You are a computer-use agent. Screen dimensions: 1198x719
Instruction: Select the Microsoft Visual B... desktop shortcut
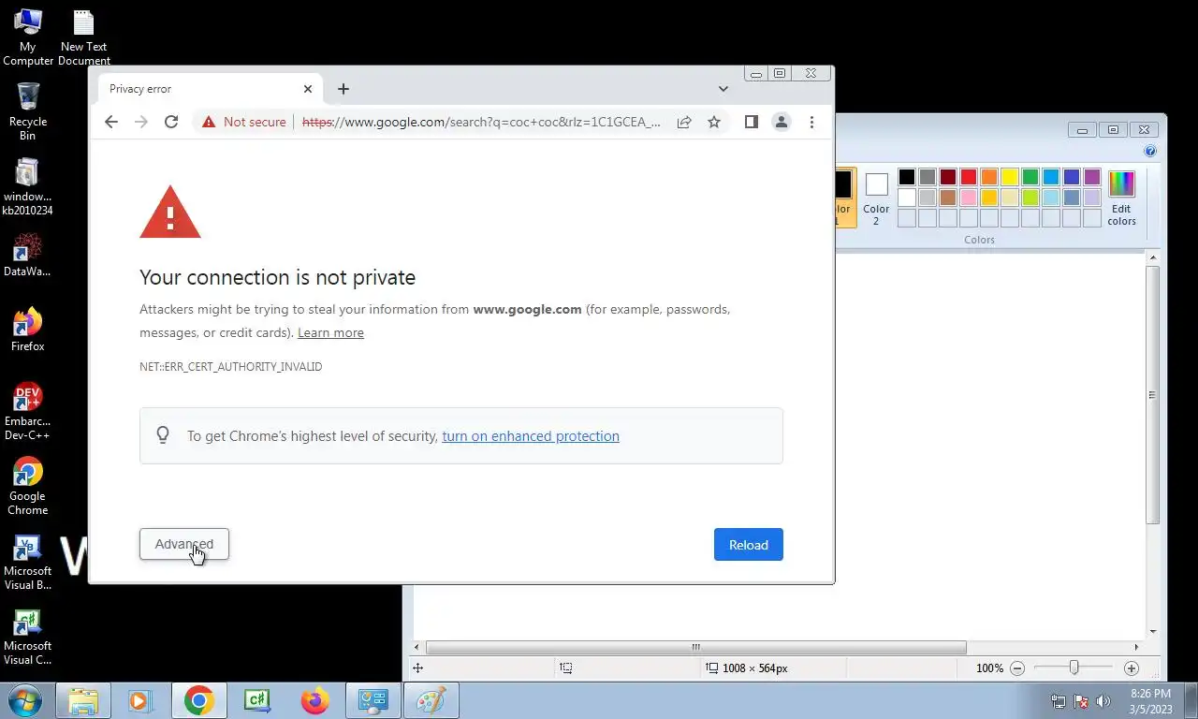coord(28,562)
